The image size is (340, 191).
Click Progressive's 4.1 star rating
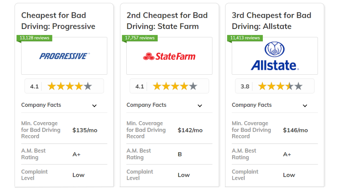coord(64,86)
